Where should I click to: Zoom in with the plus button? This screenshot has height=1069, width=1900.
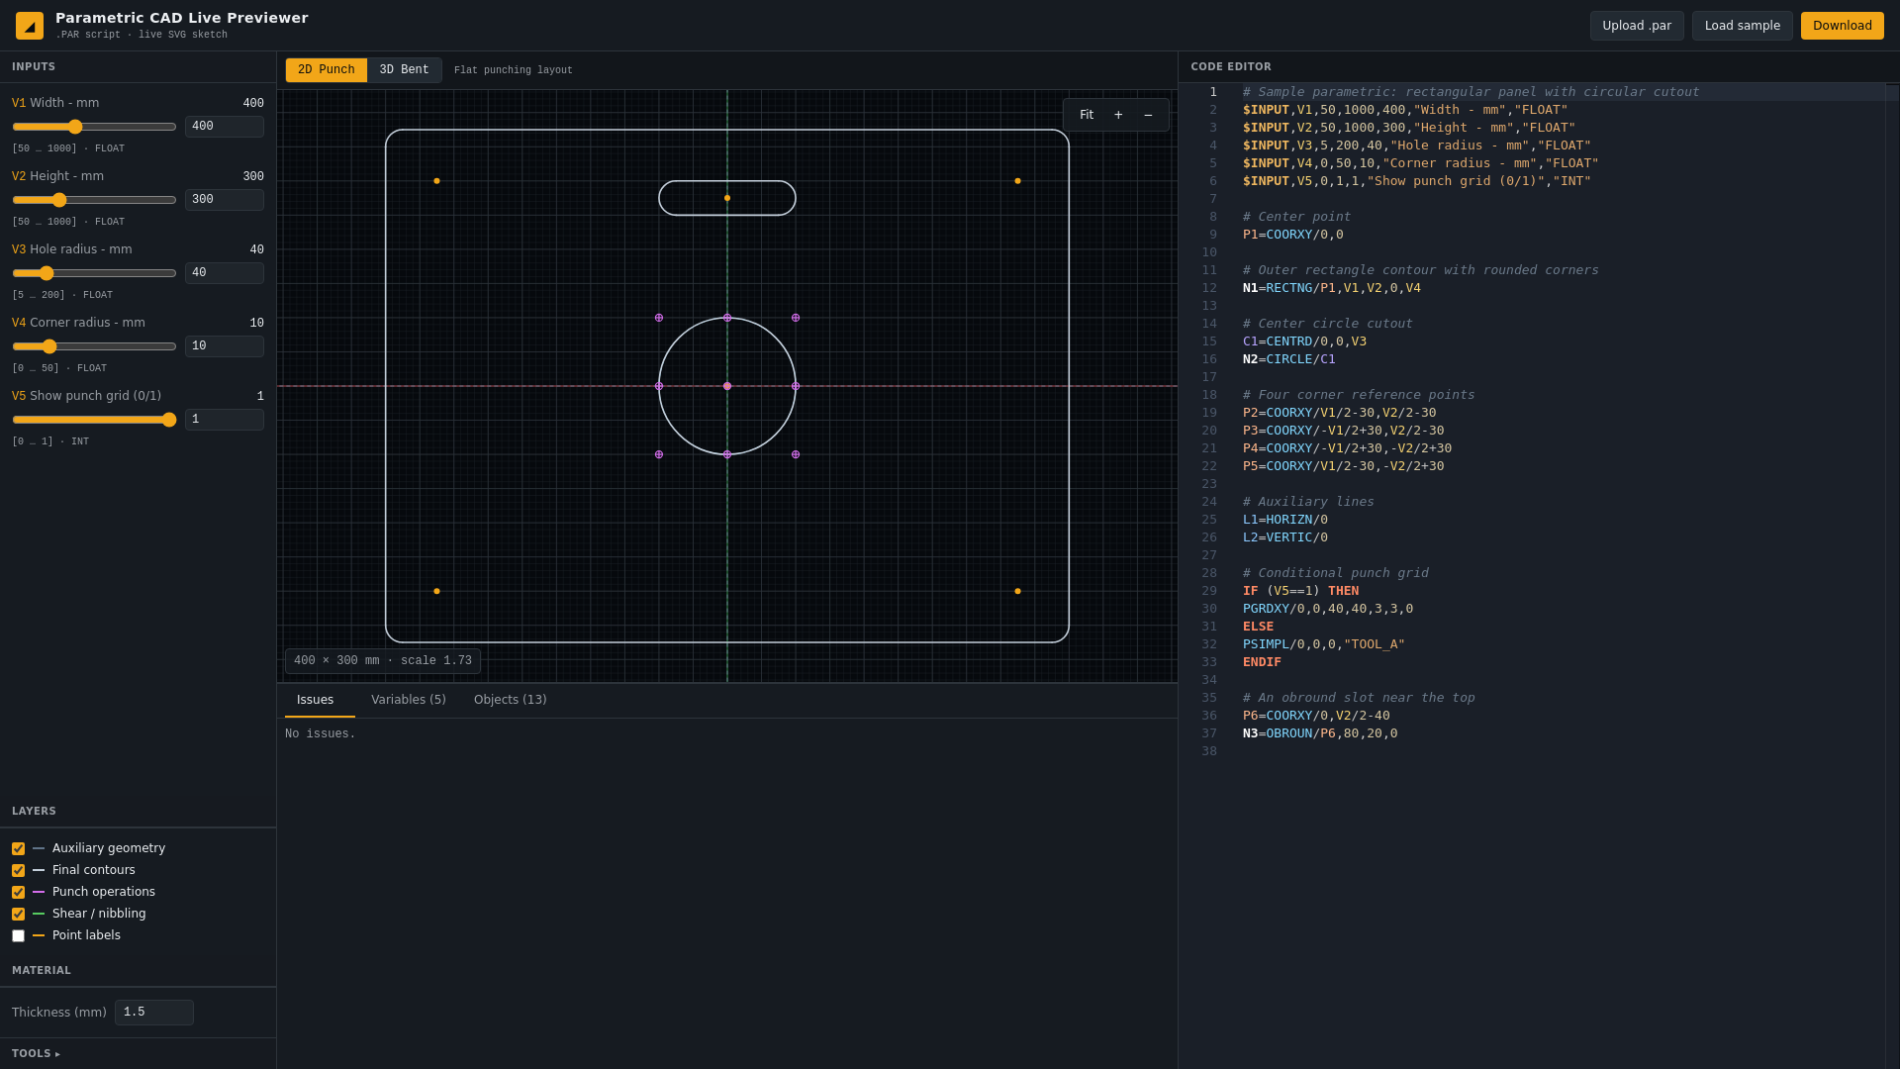pos(1118,115)
